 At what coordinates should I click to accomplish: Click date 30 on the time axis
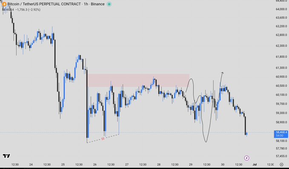pyautogui.click(x=223, y=164)
